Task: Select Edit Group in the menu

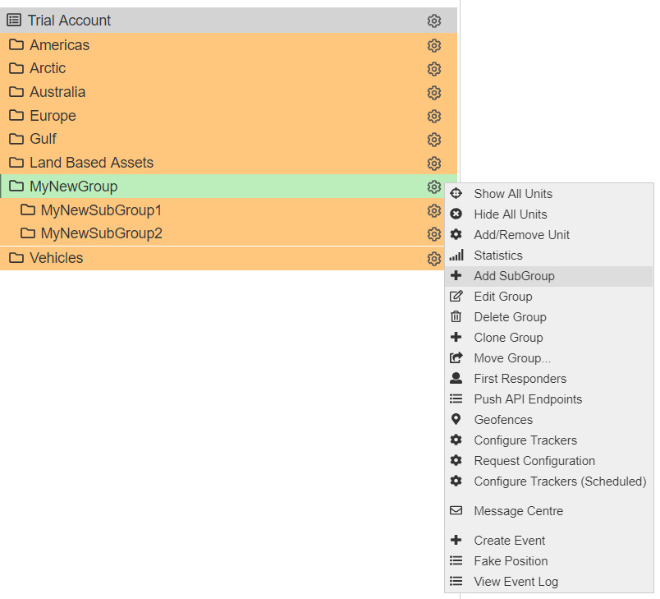Action: [549, 297]
